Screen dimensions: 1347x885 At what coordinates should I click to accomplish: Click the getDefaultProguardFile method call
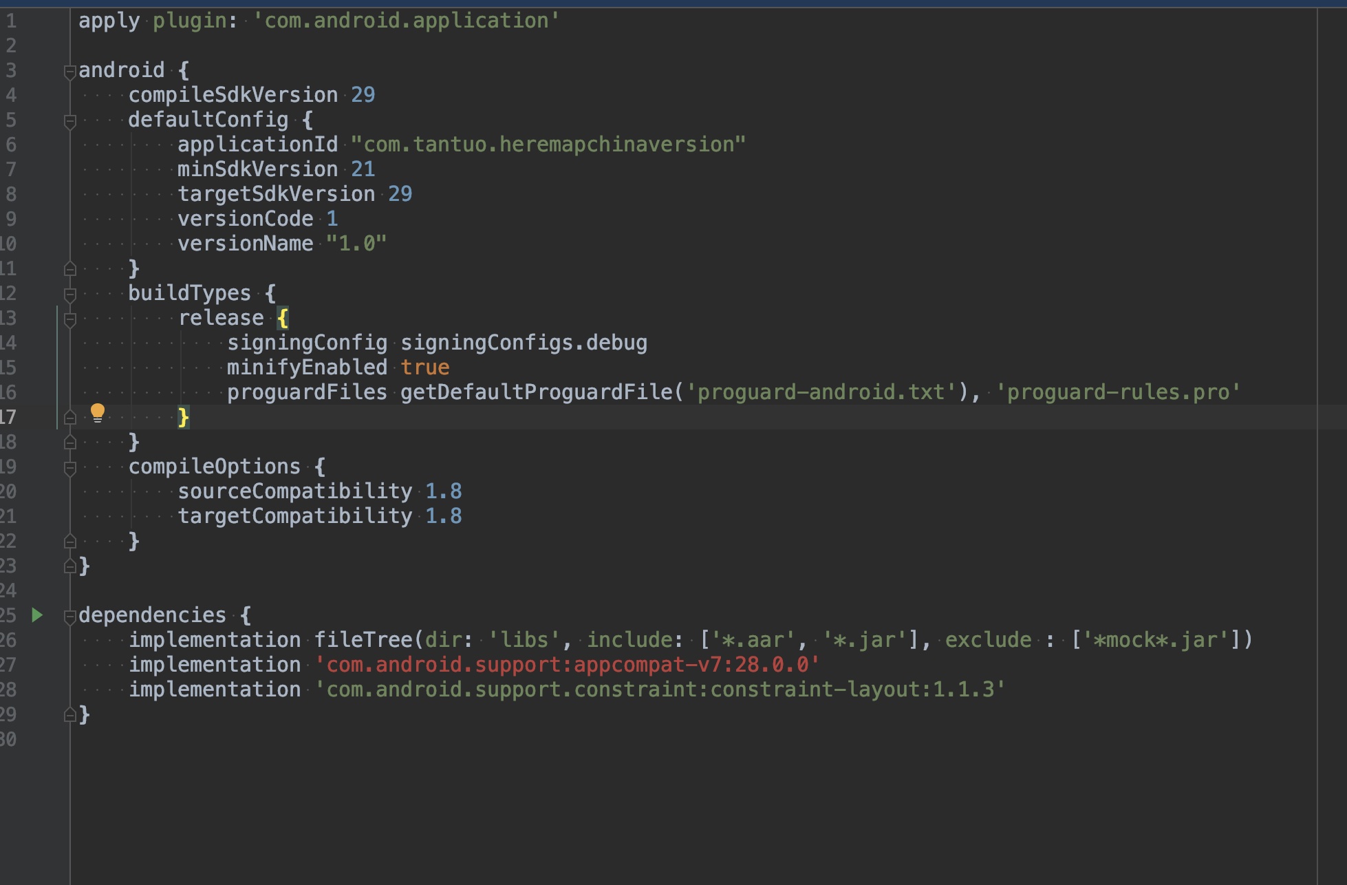click(x=535, y=392)
